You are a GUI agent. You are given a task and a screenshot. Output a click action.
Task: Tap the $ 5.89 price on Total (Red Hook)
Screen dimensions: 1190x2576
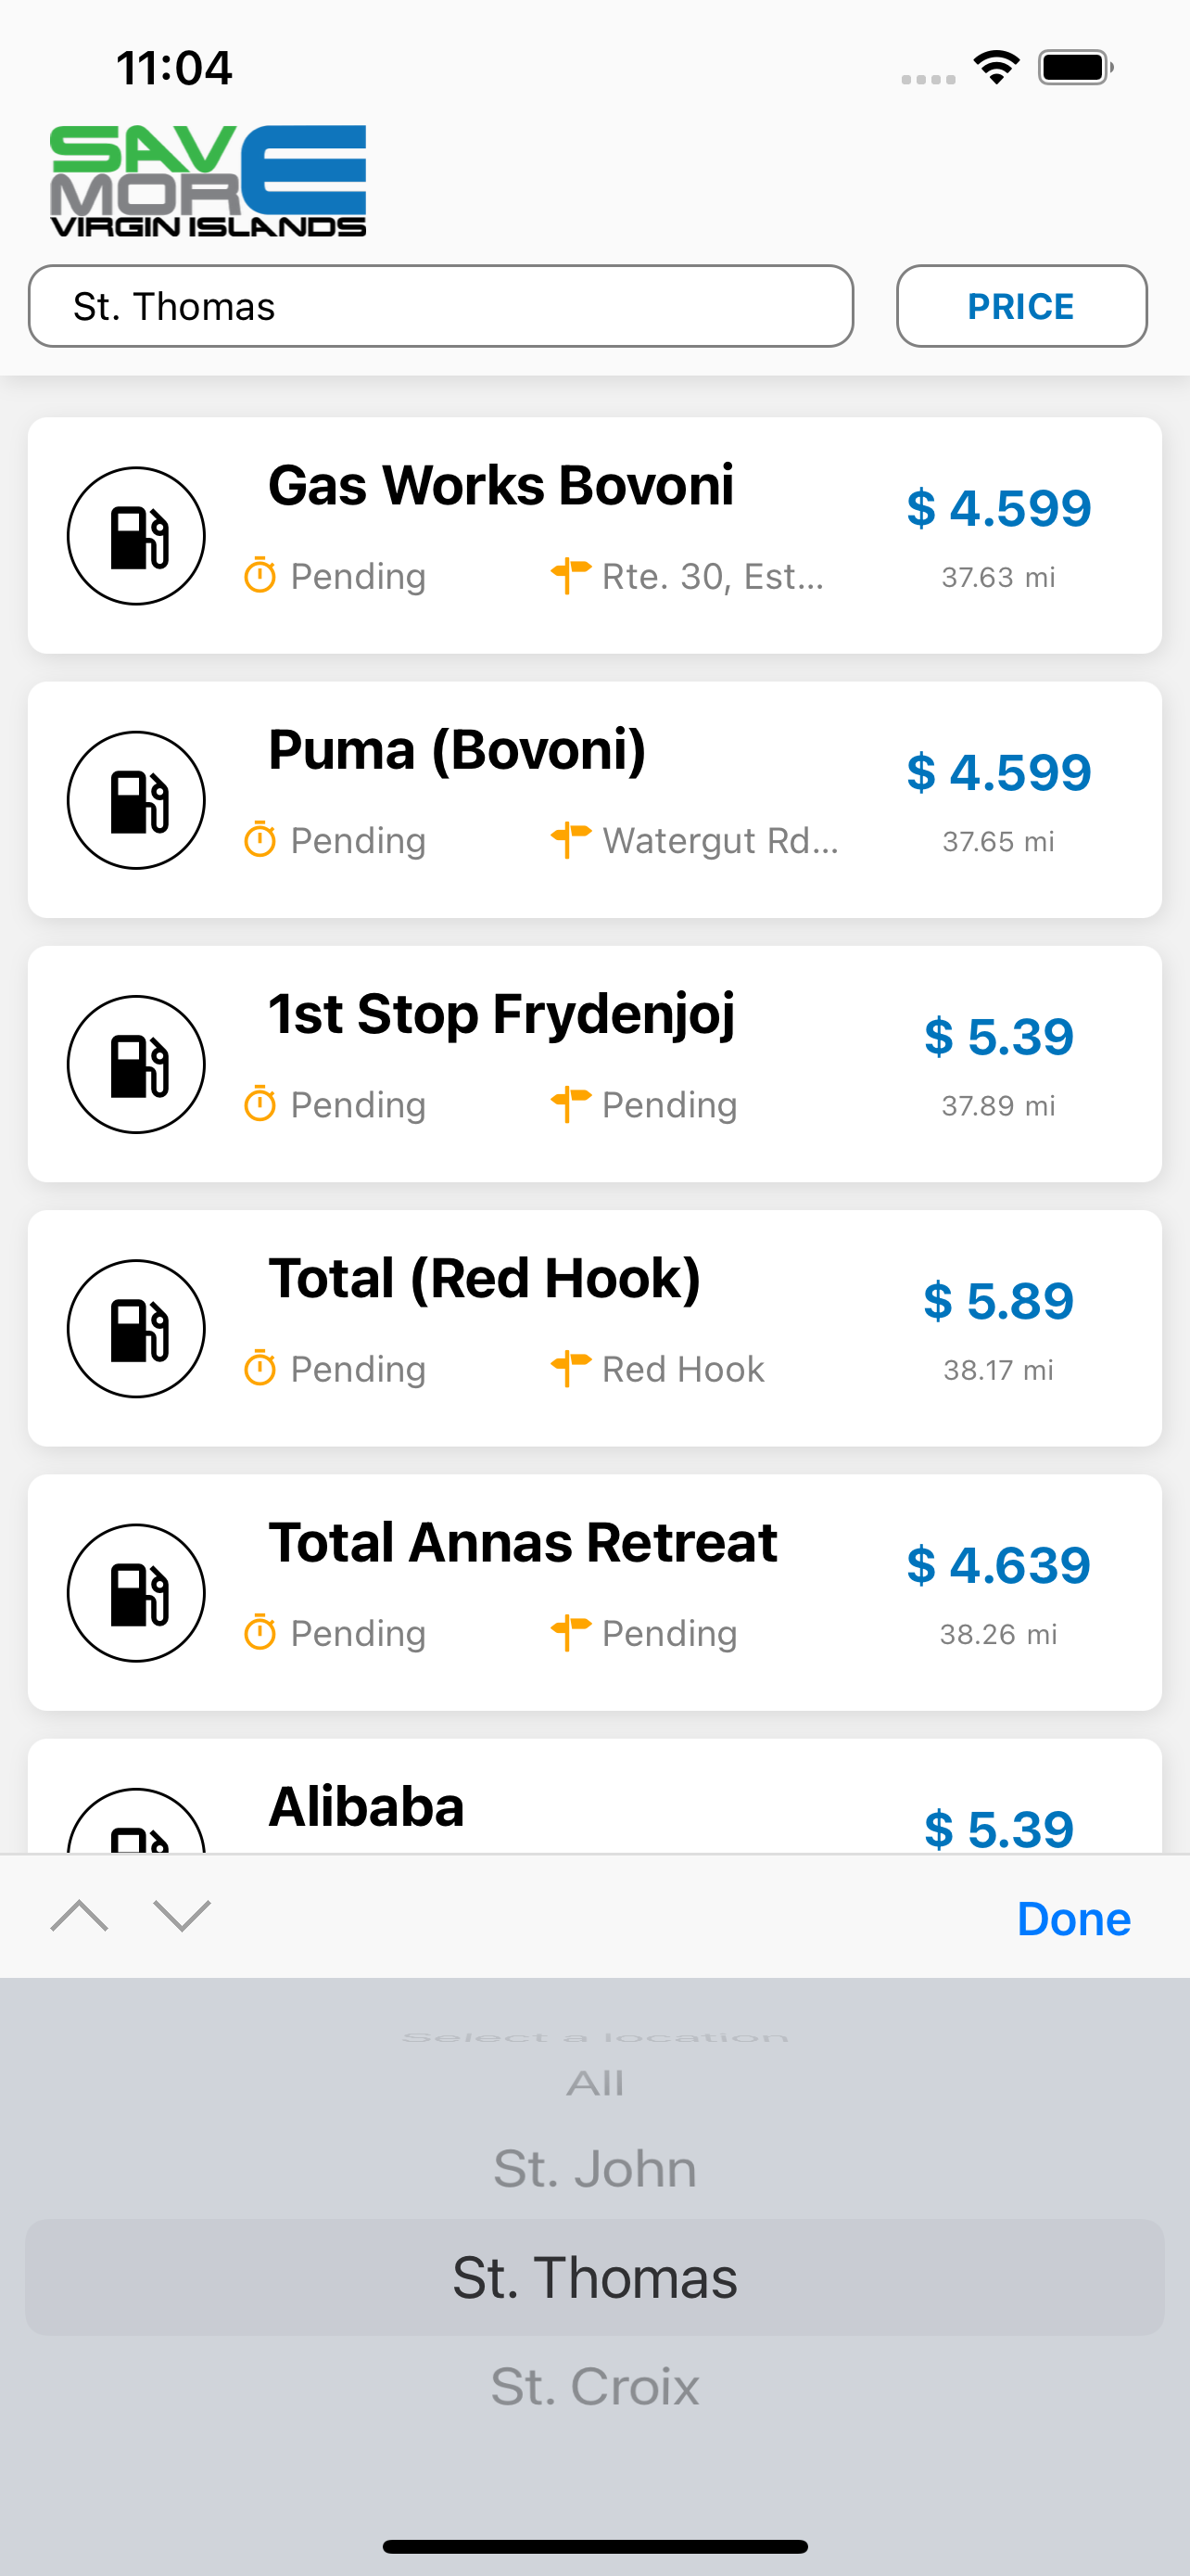pos(998,1300)
